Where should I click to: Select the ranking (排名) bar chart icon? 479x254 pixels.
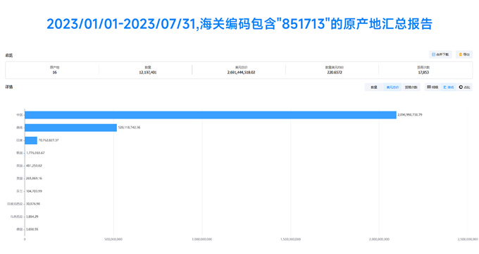click(445, 87)
